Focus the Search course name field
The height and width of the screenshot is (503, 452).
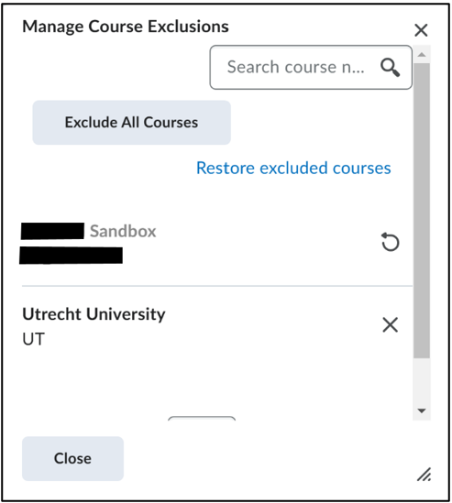[x=295, y=68]
